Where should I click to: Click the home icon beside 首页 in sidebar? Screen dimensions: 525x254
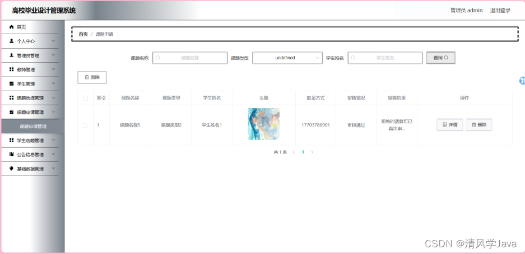12,27
